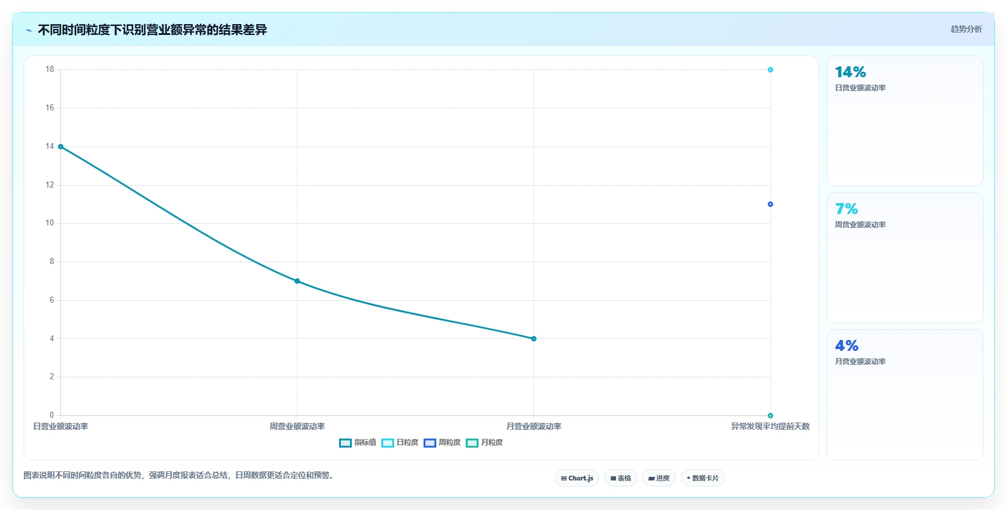Click the chart description text below the chart

[x=179, y=475]
